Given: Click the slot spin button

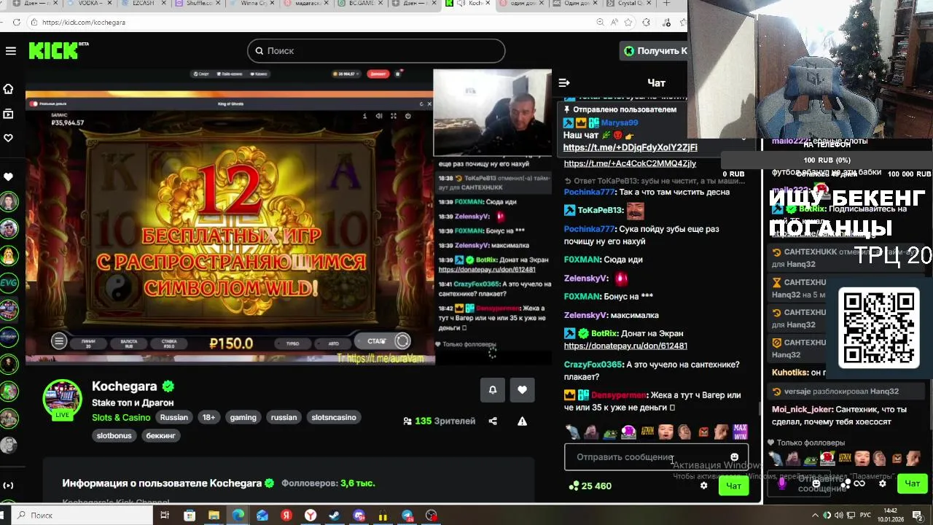Looking at the screenshot, I should pyautogui.click(x=402, y=341).
